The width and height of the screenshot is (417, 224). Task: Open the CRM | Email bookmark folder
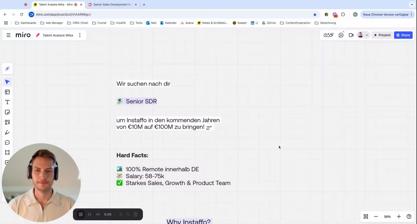click(x=77, y=23)
